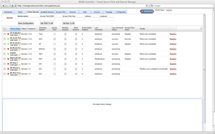Click the blue DOWNLOAD badge button
This screenshot has width=215, height=134.
pyautogui.click(x=147, y=11)
